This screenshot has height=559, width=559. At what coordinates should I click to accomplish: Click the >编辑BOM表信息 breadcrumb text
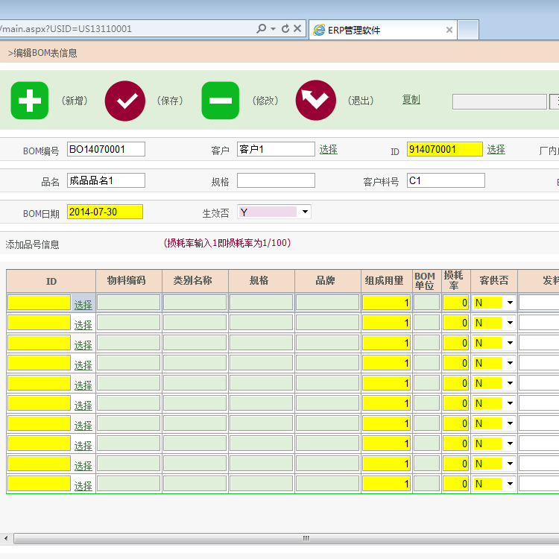tap(42, 53)
